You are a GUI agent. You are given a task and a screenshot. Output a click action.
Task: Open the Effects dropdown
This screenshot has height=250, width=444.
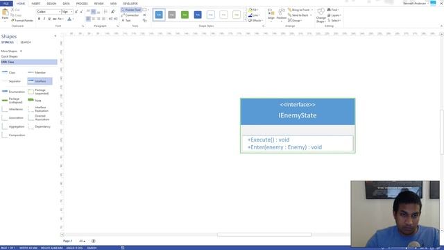255,20
